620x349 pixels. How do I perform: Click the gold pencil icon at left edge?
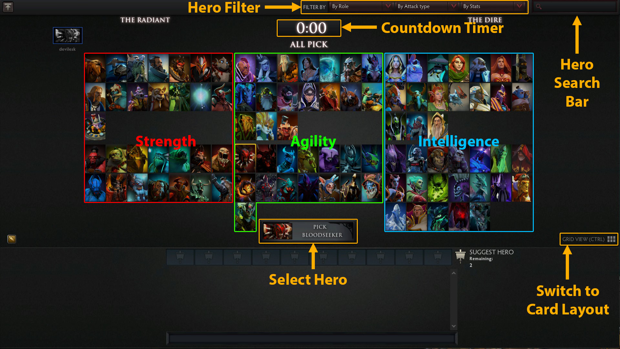(12, 239)
